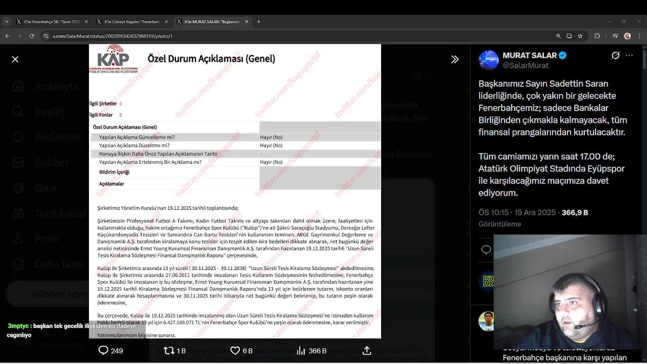647x364 pixels.
Task: Click the Grok sidebar item
Action: coord(35,188)
